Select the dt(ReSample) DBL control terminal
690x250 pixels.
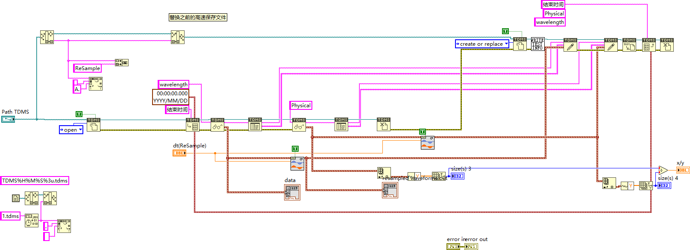pyautogui.click(x=179, y=153)
